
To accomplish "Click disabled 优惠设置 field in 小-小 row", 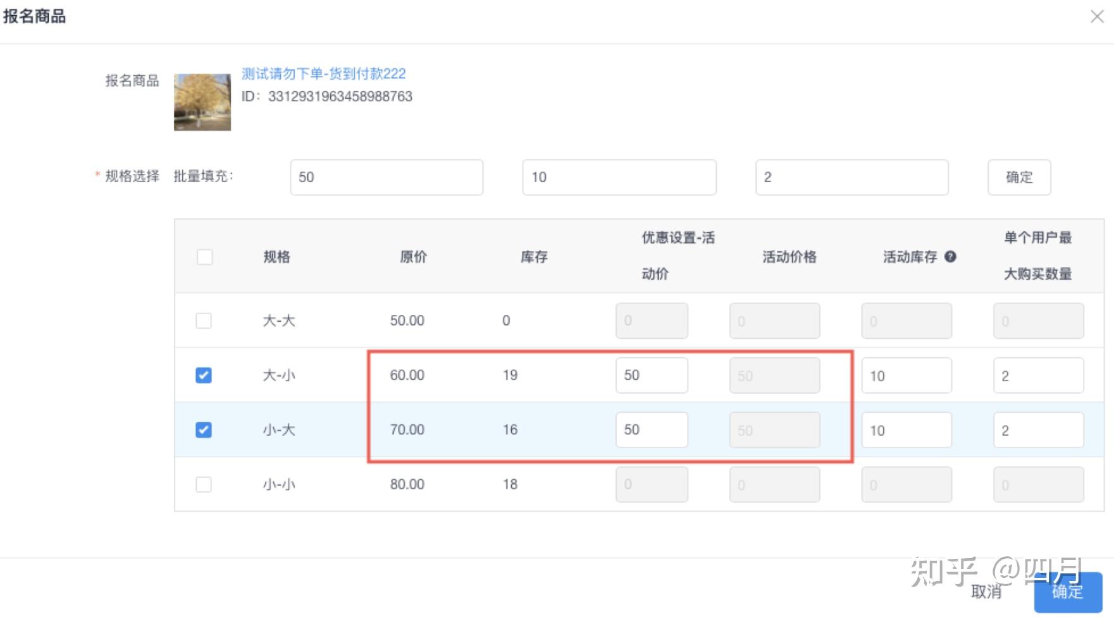I will pyautogui.click(x=652, y=485).
